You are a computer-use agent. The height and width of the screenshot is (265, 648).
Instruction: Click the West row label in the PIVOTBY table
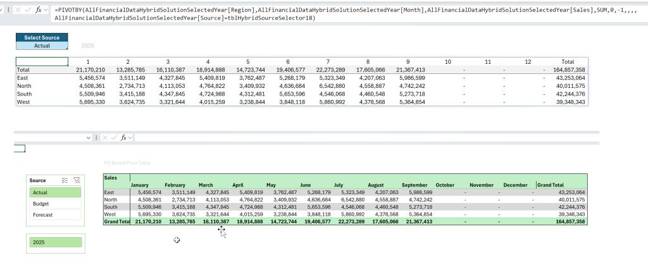(23, 102)
